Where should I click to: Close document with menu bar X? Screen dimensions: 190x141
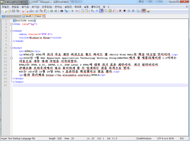point(187,7)
